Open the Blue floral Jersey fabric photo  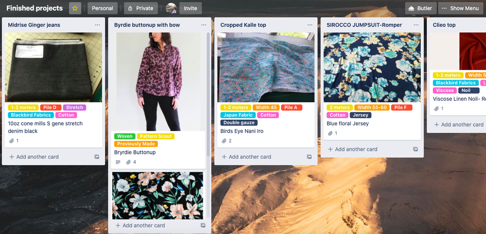[372, 67]
